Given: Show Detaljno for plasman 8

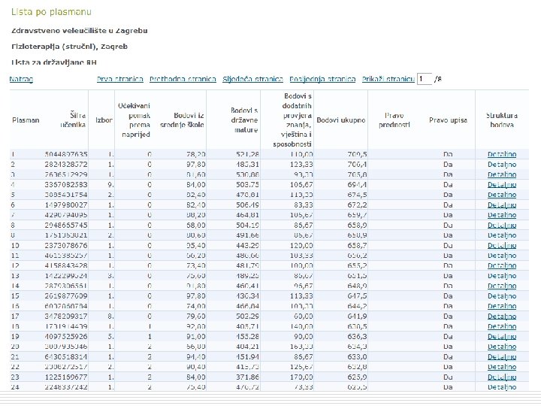Looking at the screenshot, I should tap(501, 224).
